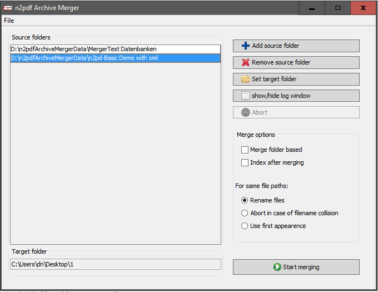Screen dimensions: 378x292
Task: Select Abort in case of filename collision
Action: click(245, 213)
